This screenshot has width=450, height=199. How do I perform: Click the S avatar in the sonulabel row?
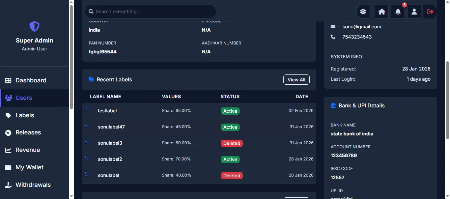coord(86,174)
